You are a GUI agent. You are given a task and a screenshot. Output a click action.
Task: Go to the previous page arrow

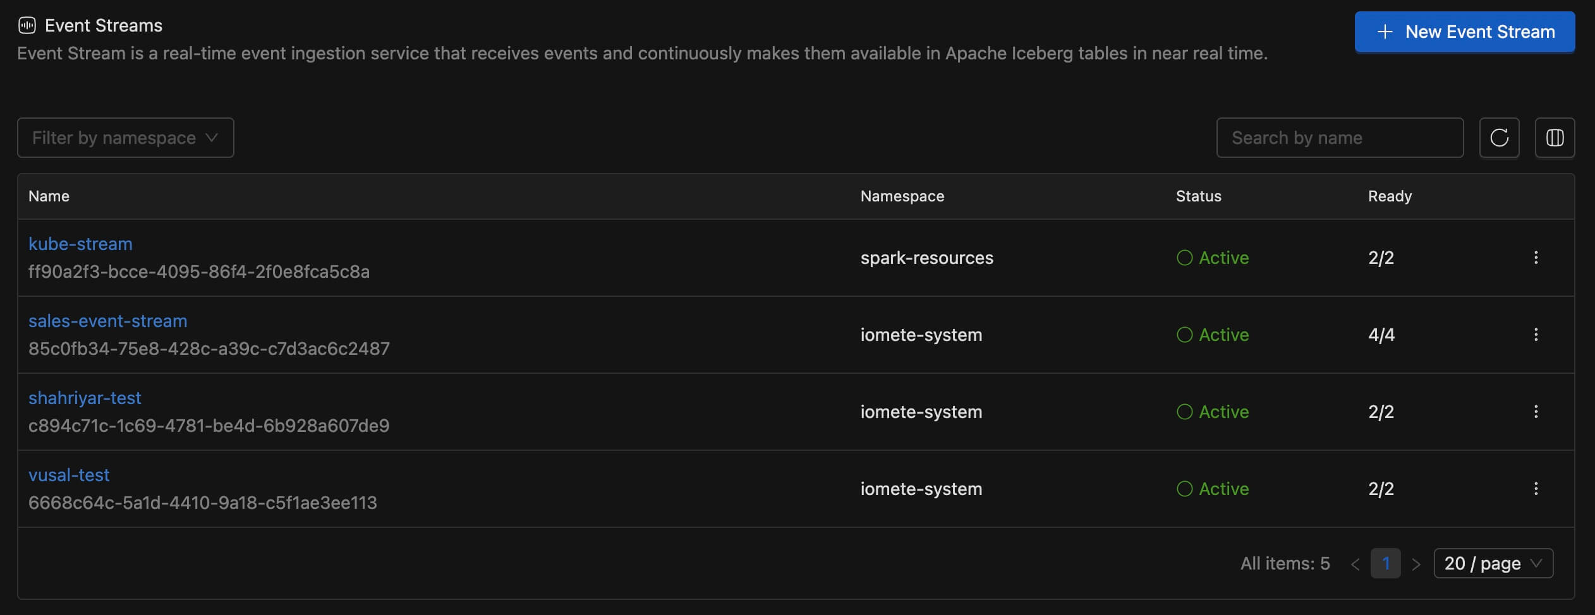click(1355, 564)
